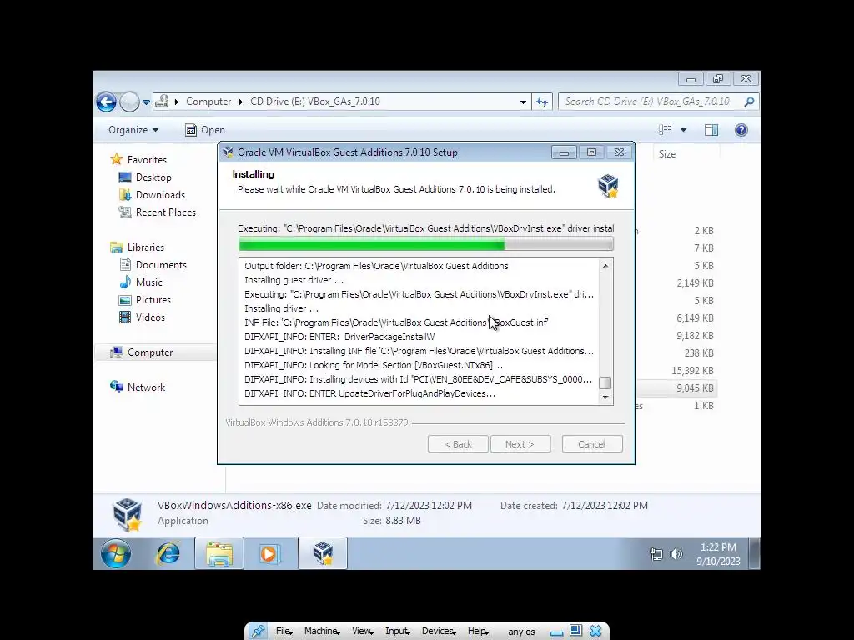
Task: Click the VirtualBox setup taskbar icon
Action: point(323,554)
